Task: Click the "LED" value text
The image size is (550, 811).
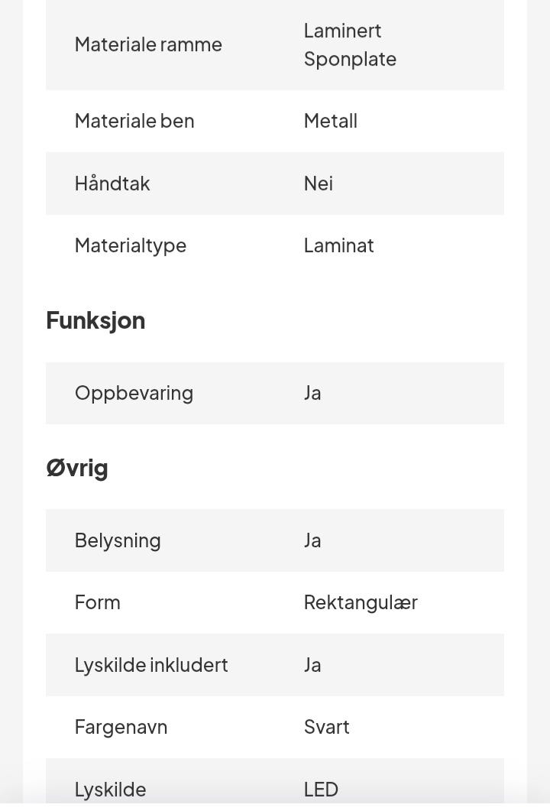Action: 321,789
